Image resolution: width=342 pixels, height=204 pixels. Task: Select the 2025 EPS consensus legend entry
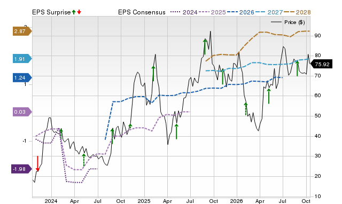[x=212, y=12]
